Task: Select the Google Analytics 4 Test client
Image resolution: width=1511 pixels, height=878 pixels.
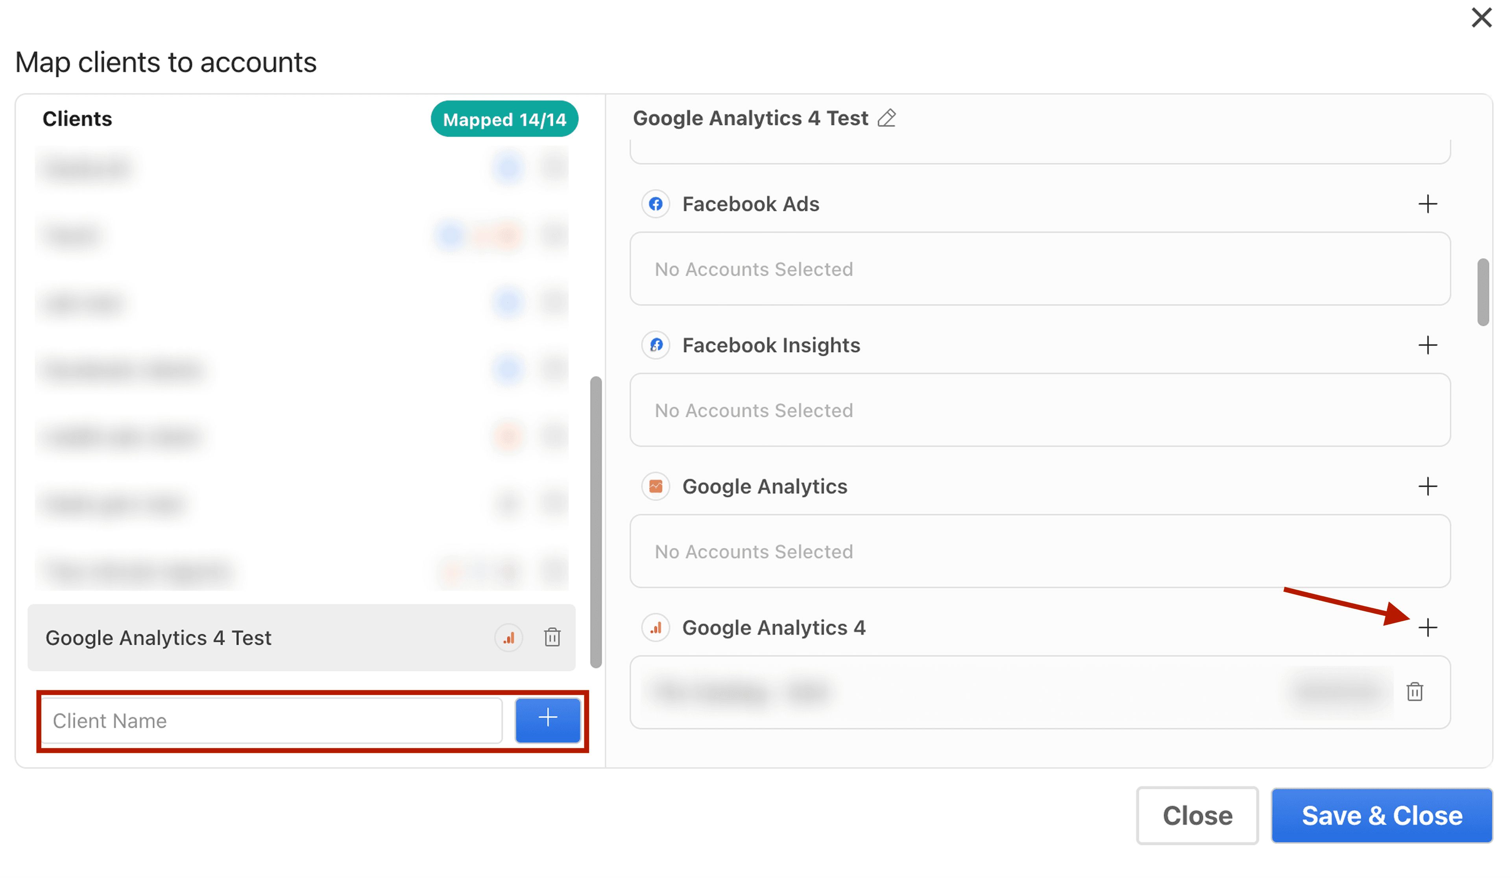Action: pos(301,638)
